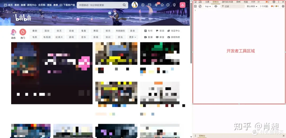Viewport: 286px width, 138px height.
Task: Select the 电视剧 category button
Action: point(47,37)
